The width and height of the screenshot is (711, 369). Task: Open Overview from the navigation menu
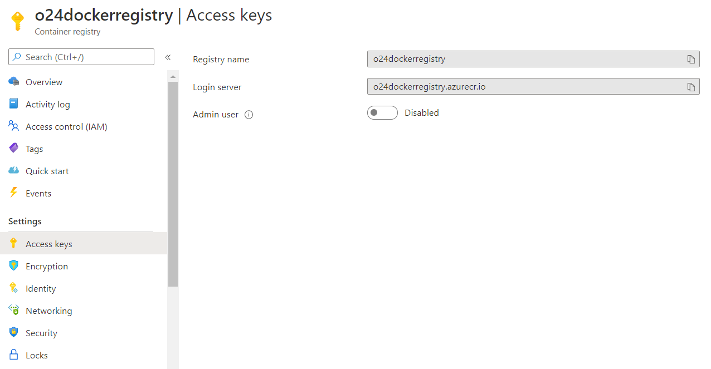(x=44, y=82)
